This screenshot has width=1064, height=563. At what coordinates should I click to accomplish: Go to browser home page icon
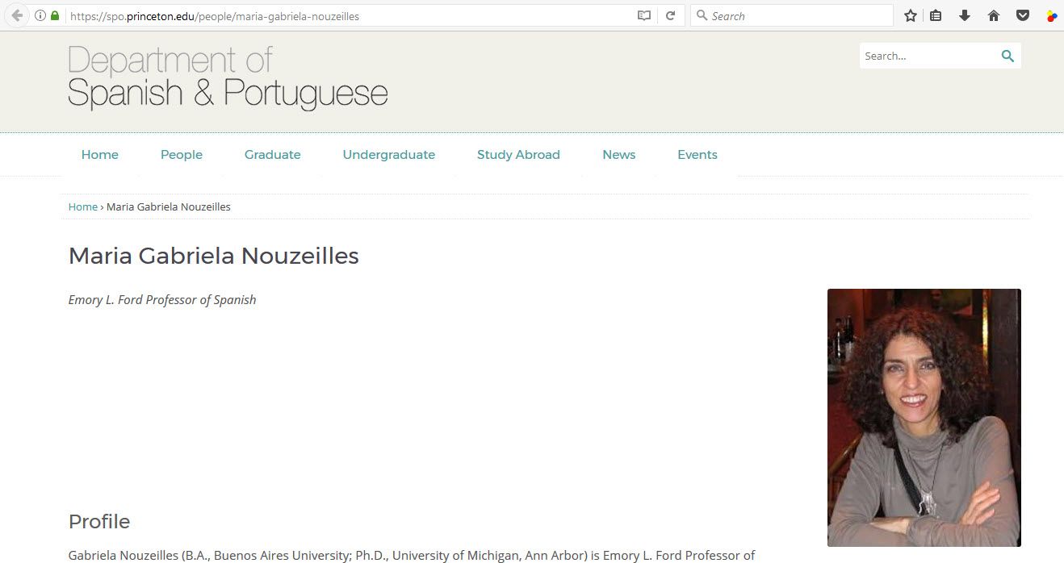(x=994, y=15)
